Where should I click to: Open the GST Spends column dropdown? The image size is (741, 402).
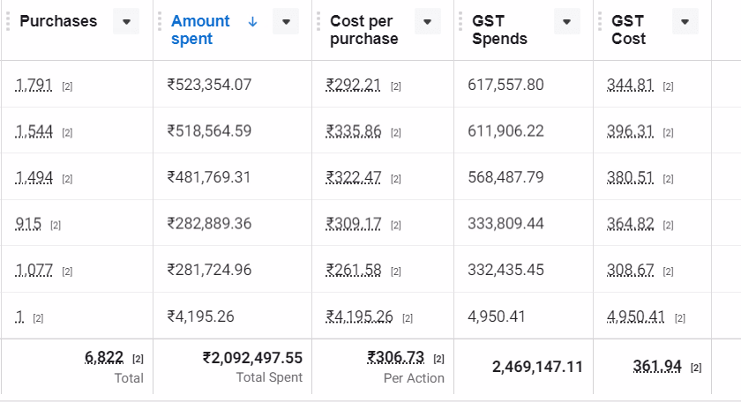point(568,22)
